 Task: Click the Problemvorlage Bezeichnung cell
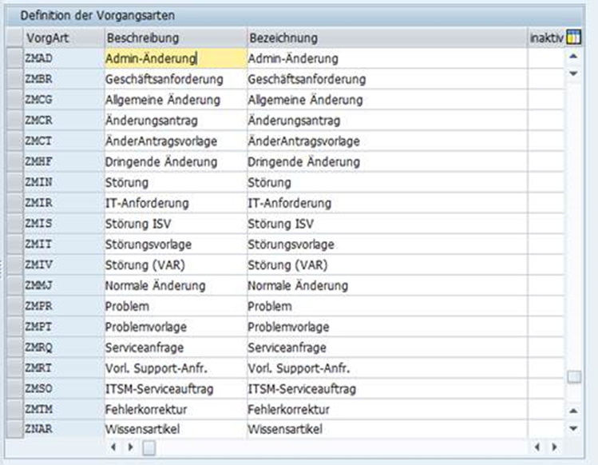(x=386, y=328)
